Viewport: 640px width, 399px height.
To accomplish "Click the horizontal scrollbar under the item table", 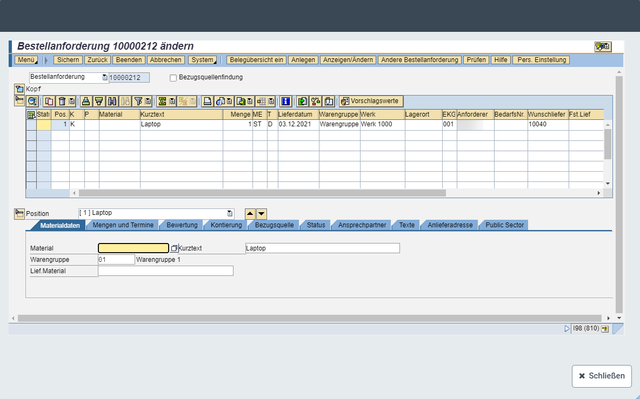I will [x=262, y=193].
